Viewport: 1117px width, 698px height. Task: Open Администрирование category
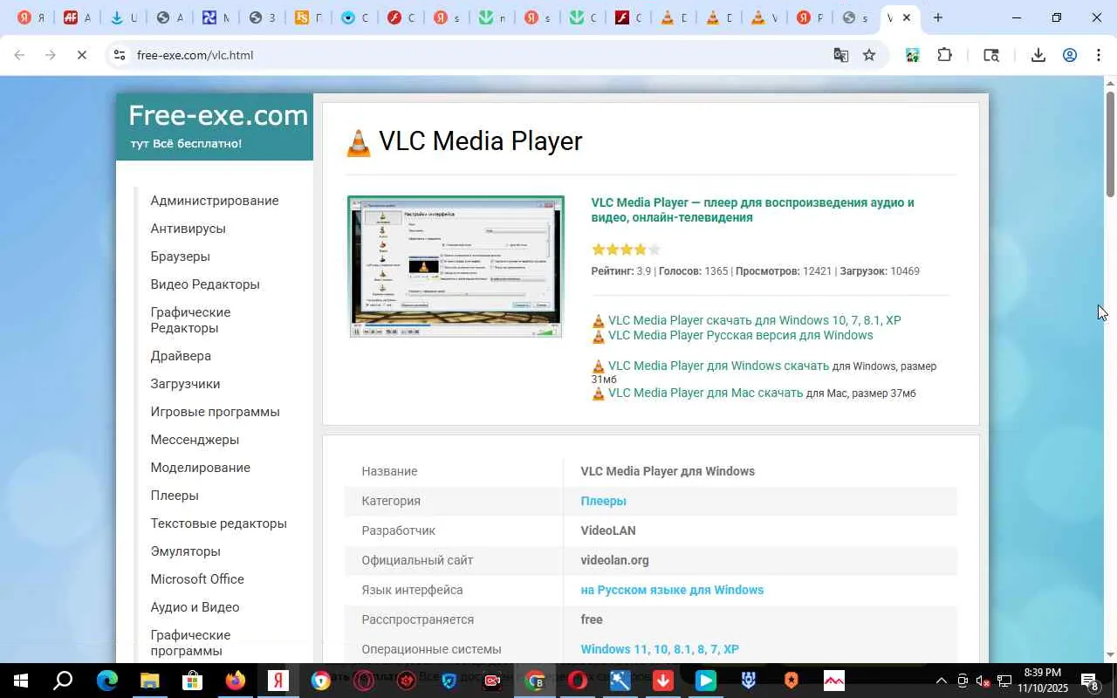click(x=215, y=201)
